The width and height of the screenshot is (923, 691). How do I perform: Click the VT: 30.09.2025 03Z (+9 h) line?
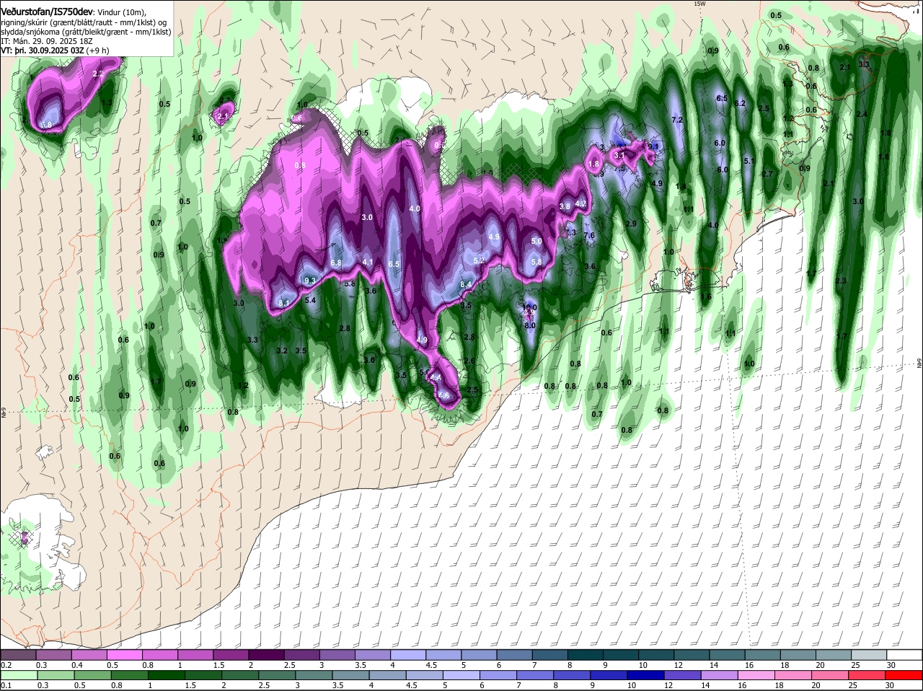click(x=55, y=50)
